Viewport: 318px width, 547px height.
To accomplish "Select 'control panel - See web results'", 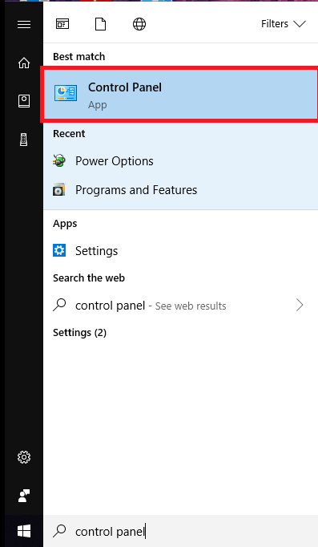I will (x=180, y=306).
